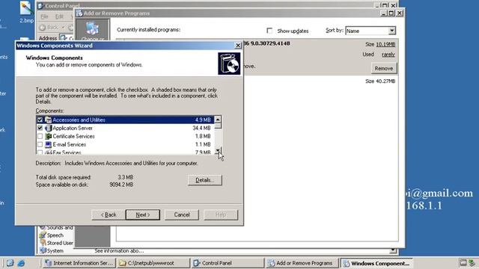Click the Next button in the wizard

143,214
